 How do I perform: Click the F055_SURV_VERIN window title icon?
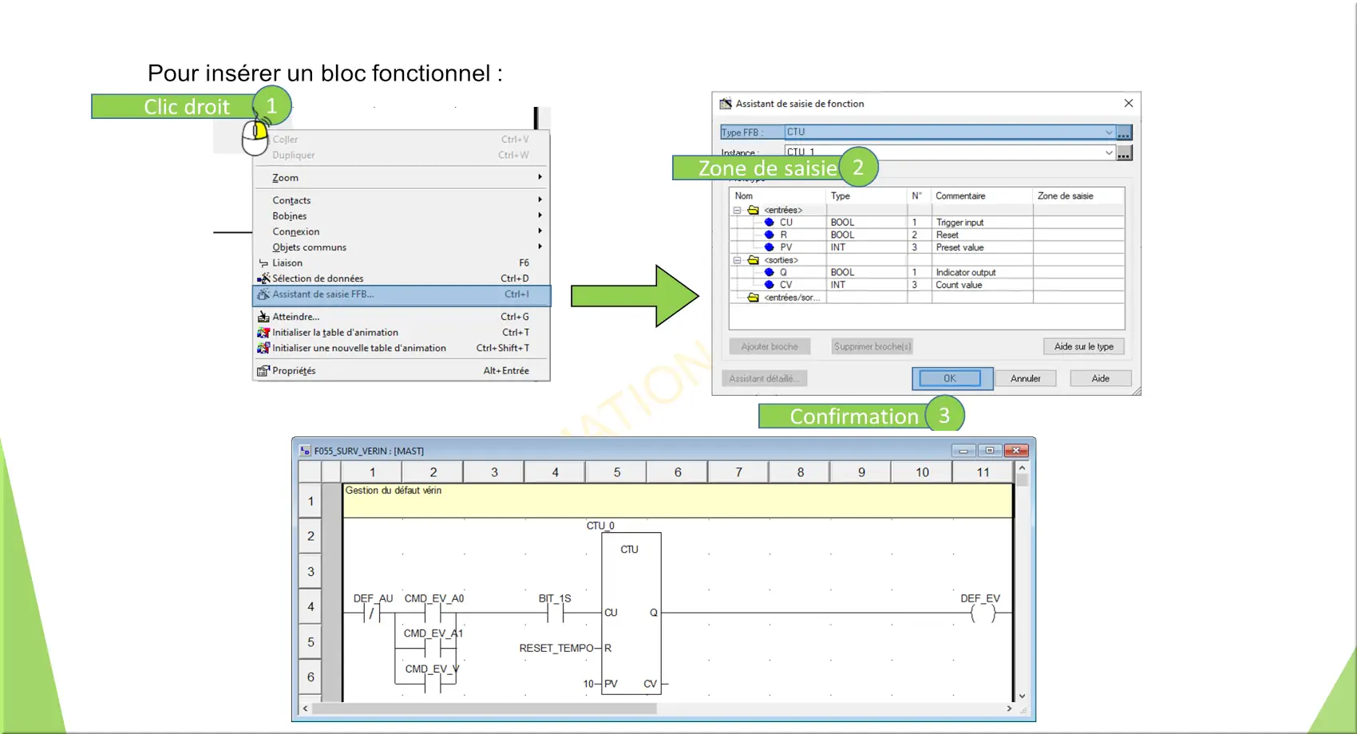tap(305, 451)
